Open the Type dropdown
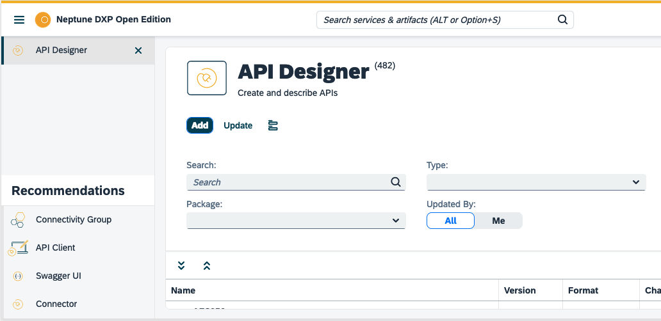 pos(536,182)
